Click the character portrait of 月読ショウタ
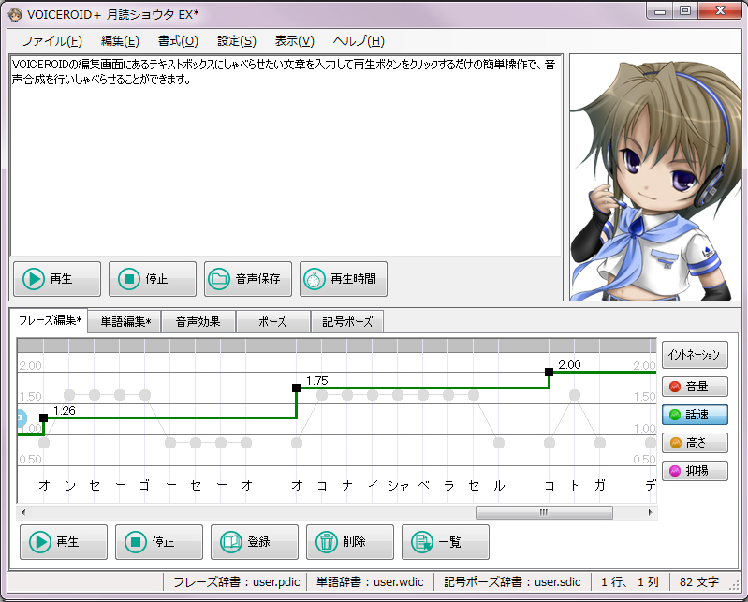Screen dimensions: 748x602 tap(655, 178)
